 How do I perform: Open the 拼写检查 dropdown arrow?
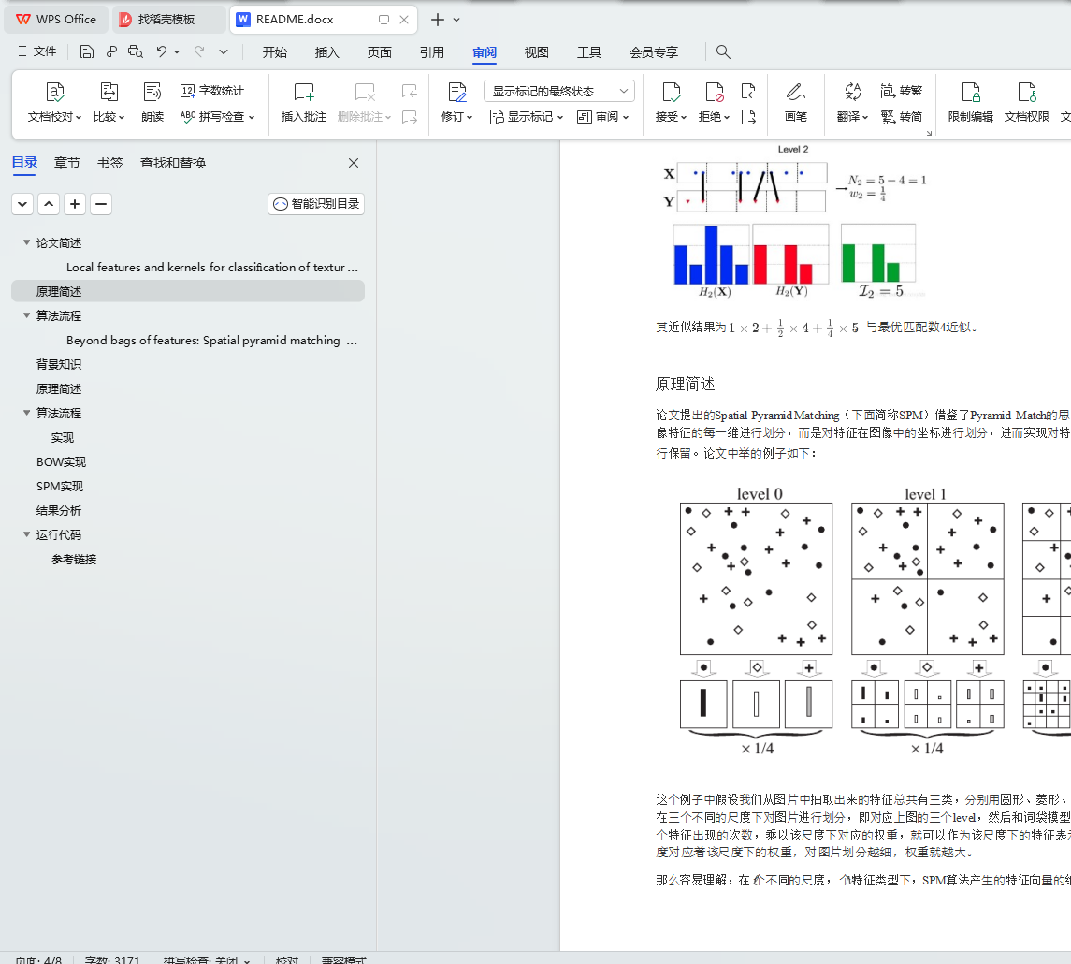252,117
